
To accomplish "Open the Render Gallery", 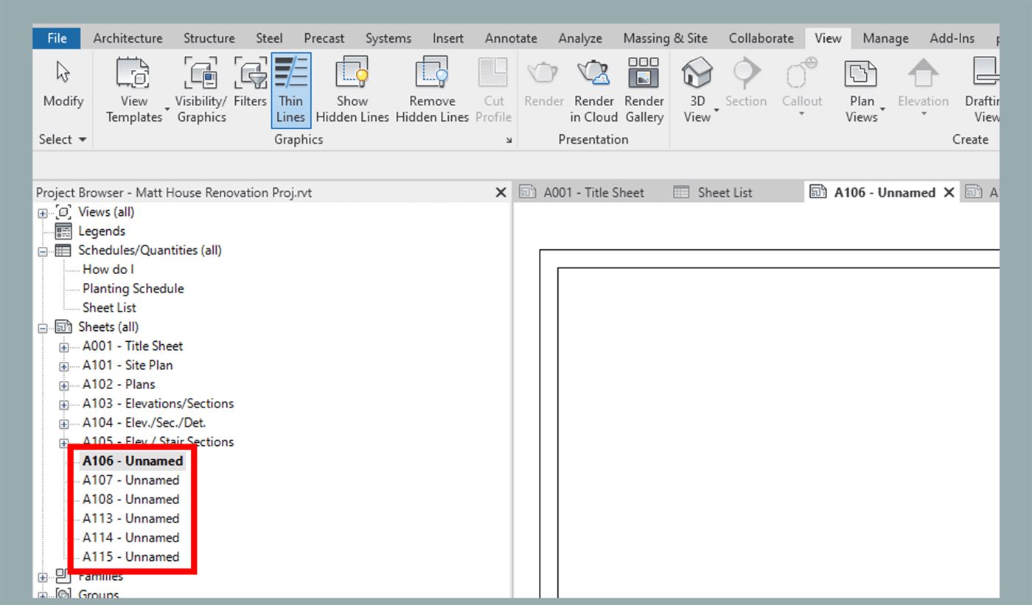I will click(644, 91).
